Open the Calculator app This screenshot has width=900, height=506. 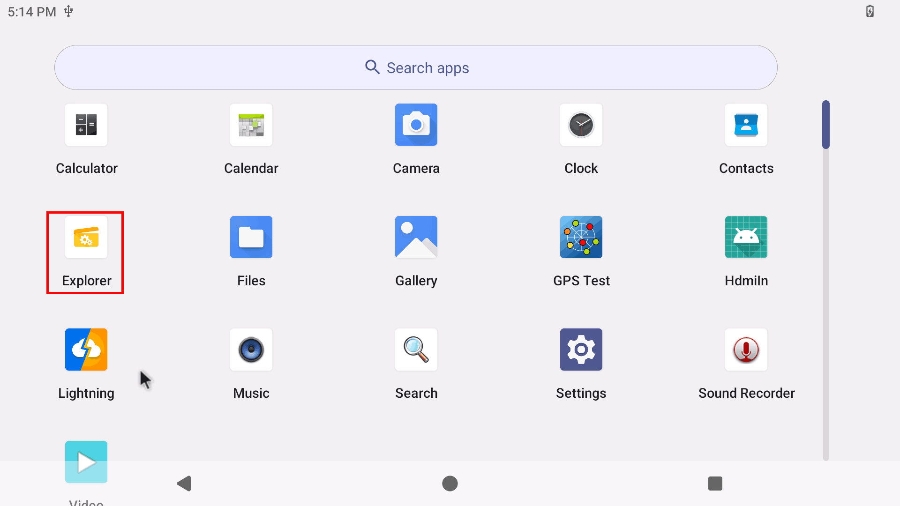(86, 125)
